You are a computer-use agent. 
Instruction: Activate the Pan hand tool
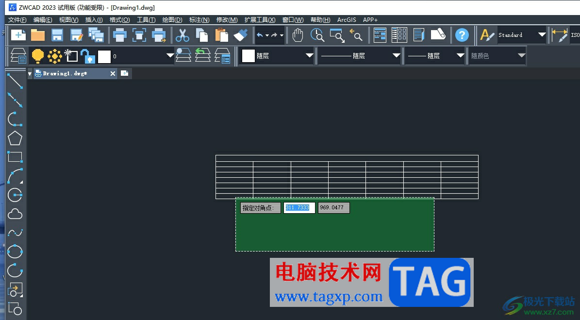tap(298, 35)
